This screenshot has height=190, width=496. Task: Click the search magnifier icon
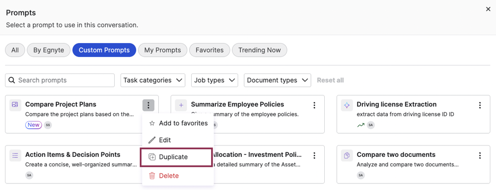click(x=12, y=80)
